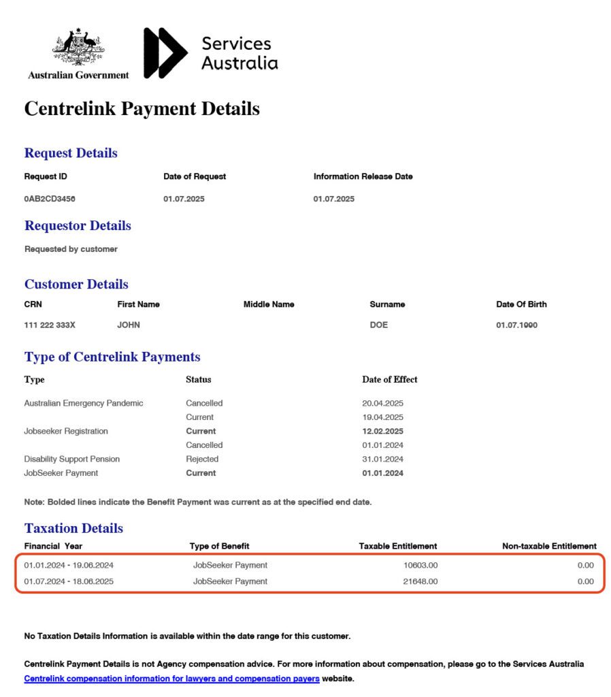
Task: Select the bold JobSeeker Payment Current status
Action: 201,473
